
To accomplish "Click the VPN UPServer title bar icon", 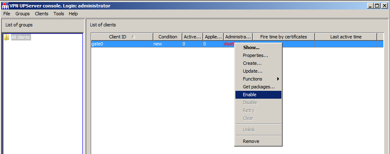I will pyautogui.click(x=5, y=6).
